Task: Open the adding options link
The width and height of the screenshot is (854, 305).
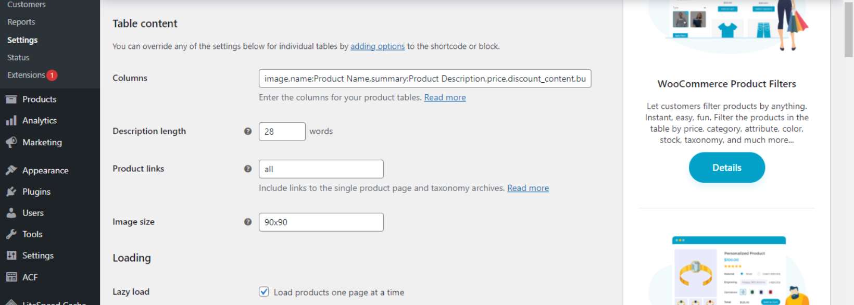Action: click(x=377, y=46)
